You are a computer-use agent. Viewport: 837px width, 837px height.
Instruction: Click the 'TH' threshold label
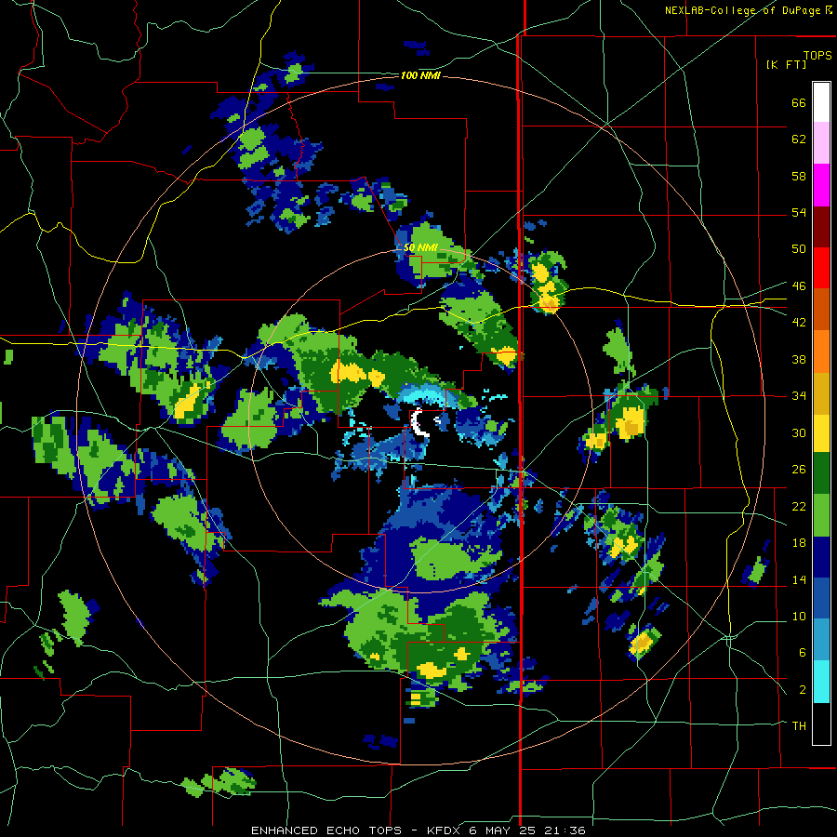pos(799,726)
